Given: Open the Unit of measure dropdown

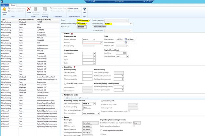Looking at the screenshot, I should pyautogui.click(x=127, y=56).
